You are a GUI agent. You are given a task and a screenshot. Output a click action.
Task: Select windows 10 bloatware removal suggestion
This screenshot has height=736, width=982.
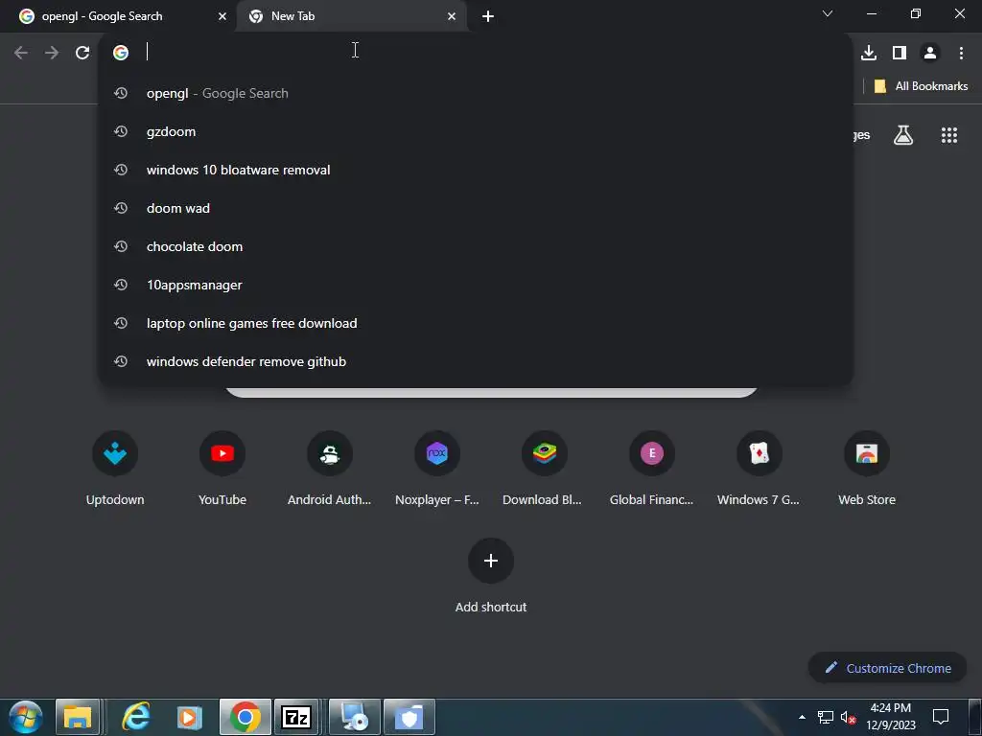476,170
